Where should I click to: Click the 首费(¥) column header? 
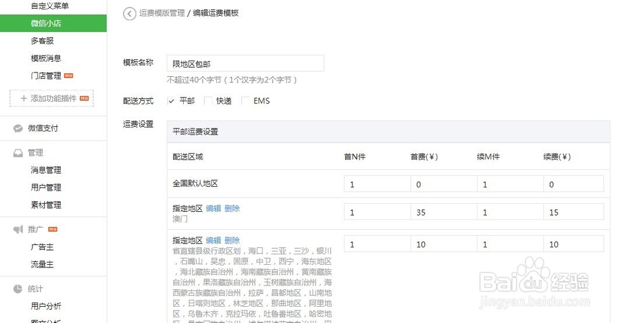tap(424, 157)
